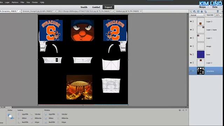Viewport: 224px width, 126px height.
Task: Open the Normal blend mode dropdown
Action: [197, 15]
